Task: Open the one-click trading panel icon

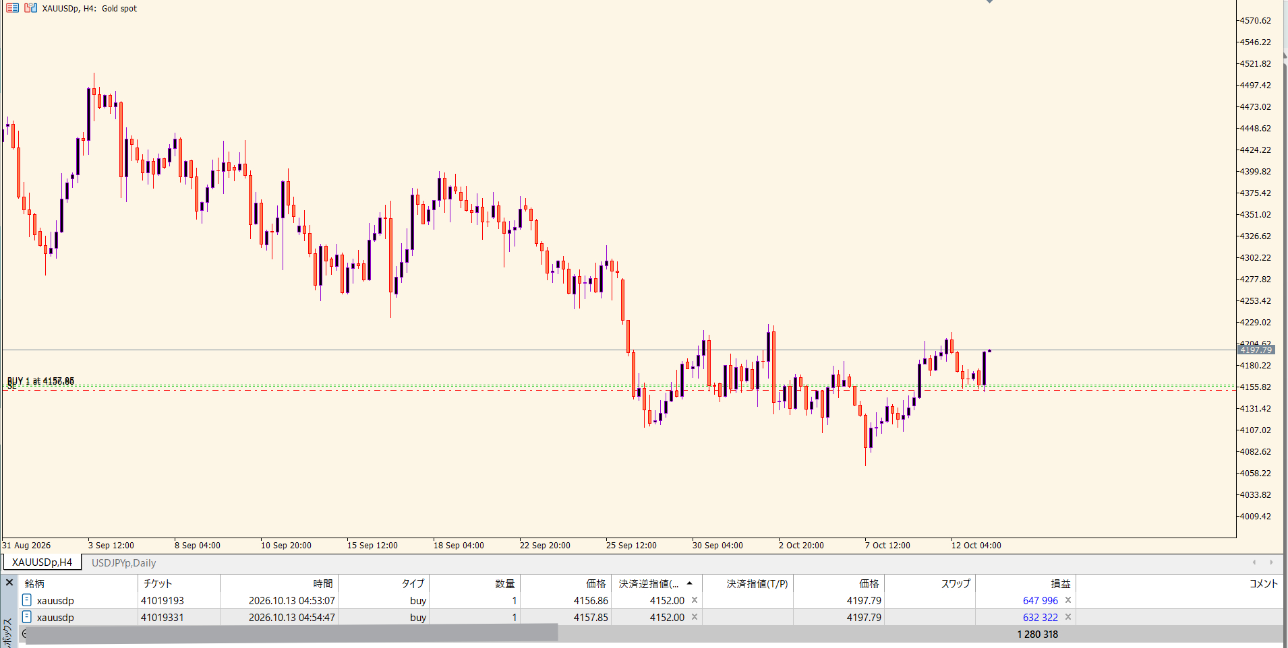Action: pos(12,8)
